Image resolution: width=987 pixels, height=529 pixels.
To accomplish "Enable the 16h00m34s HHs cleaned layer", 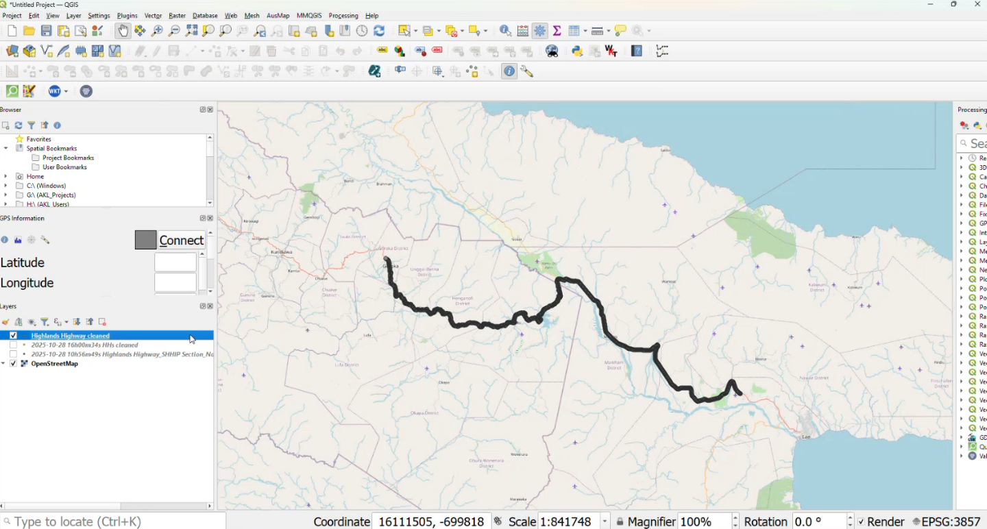I will coord(13,345).
